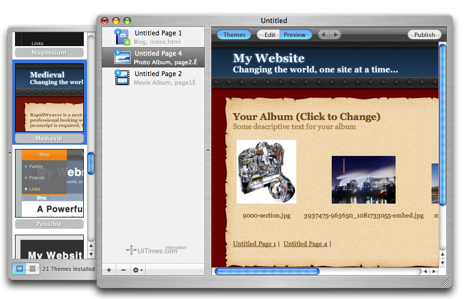The width and height of the screenshot is (467, 299).
Task: Click the photo album icon for Untitled Page 4
Action: coord(122,57)
